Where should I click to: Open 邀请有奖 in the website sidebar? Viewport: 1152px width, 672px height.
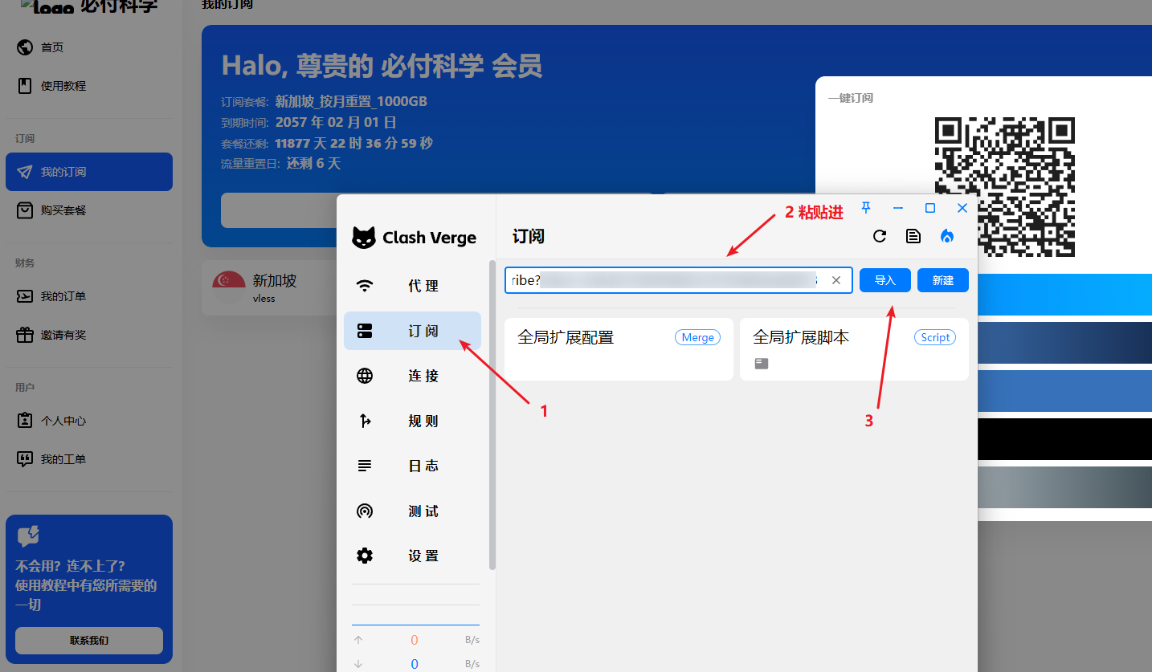tap(89, 335)
